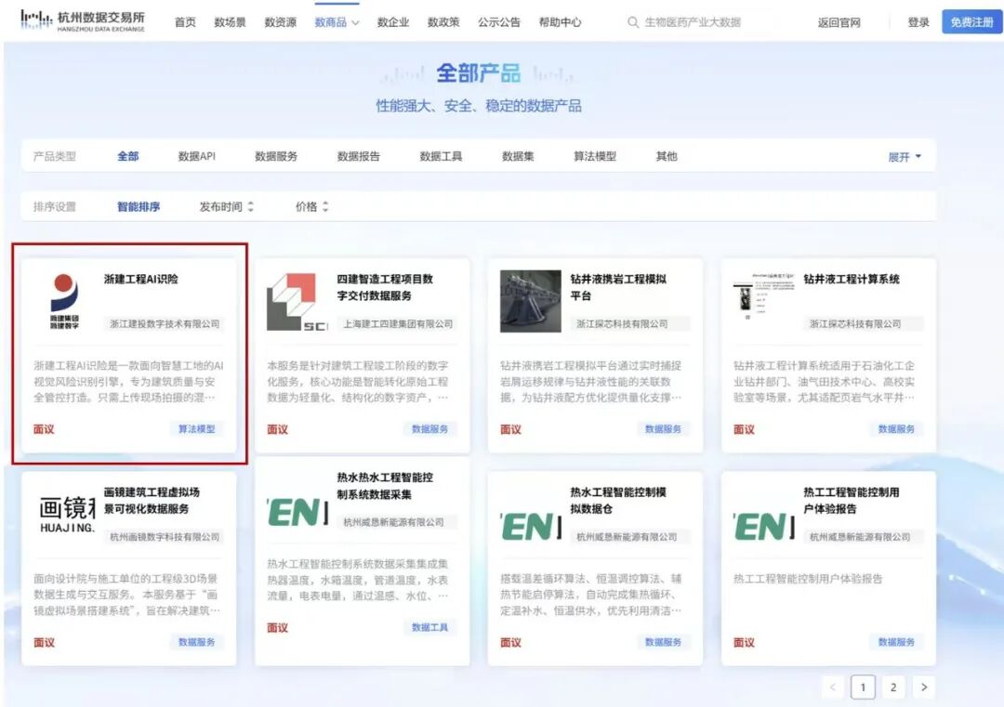
Task: Open the 帮助中心 navigation item
Action: point(561,22)
